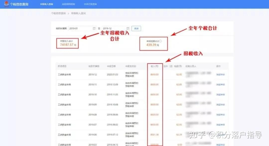
Task: Click 发起申诉 for the 2019.06 row
Action: (x=220, y=134)
